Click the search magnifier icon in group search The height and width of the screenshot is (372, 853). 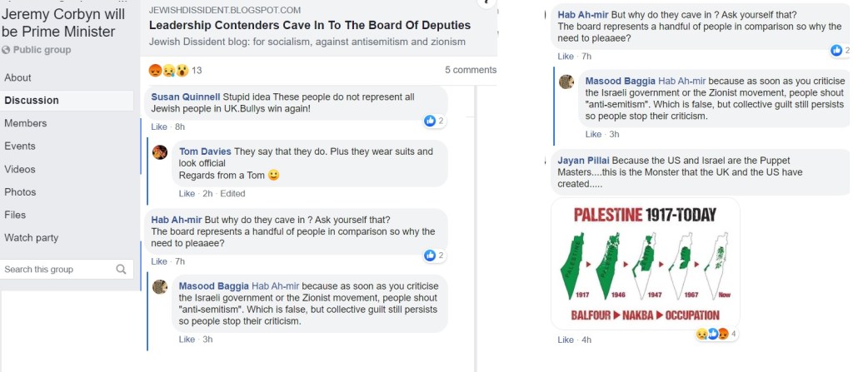pyautogui.click(x=122, y=269)
